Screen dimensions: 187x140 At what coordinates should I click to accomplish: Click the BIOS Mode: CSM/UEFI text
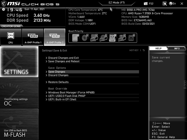[x=82, y=24]
